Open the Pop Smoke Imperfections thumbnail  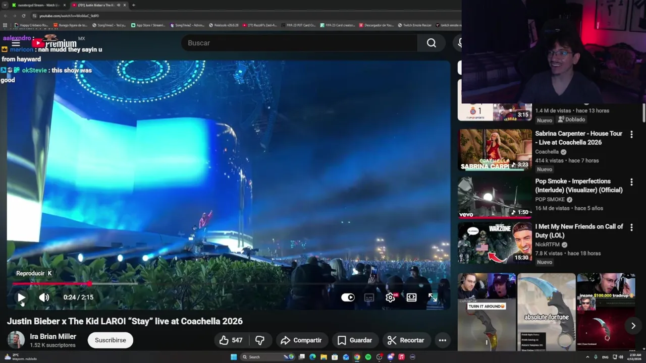[495, 198]
